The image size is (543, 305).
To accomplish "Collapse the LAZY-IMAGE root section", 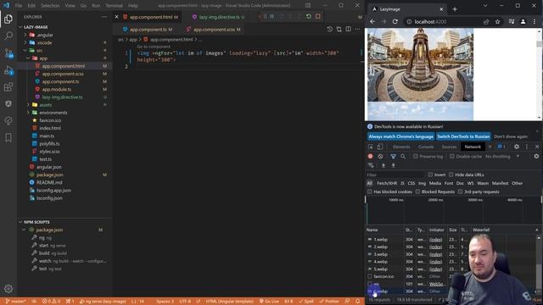I will tap(36, 27).
